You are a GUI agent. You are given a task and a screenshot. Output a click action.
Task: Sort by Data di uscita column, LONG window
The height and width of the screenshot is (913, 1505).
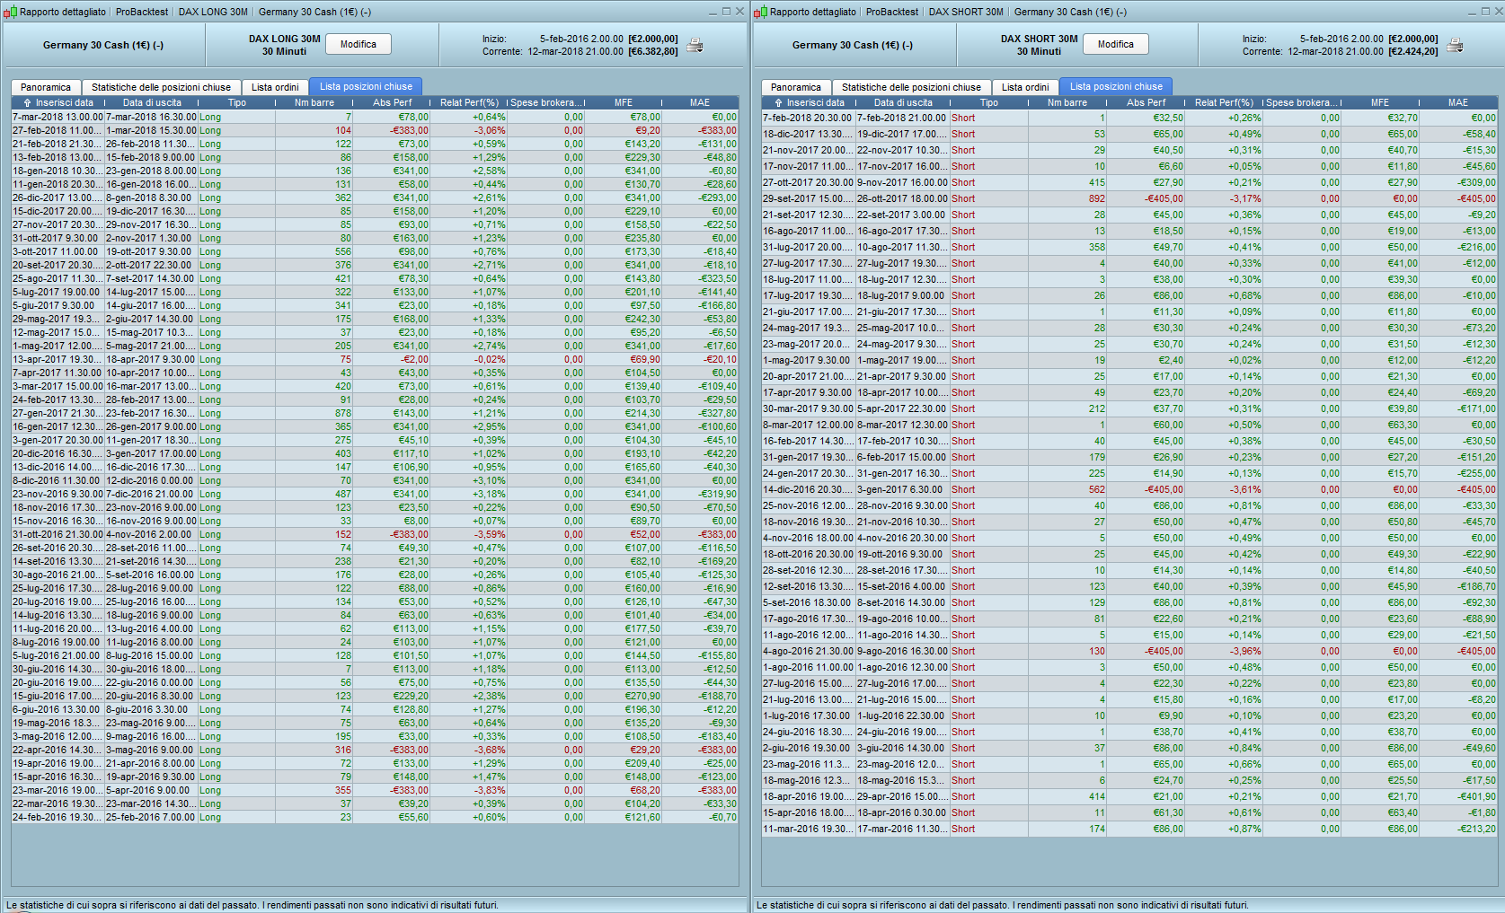click(152, 103)
